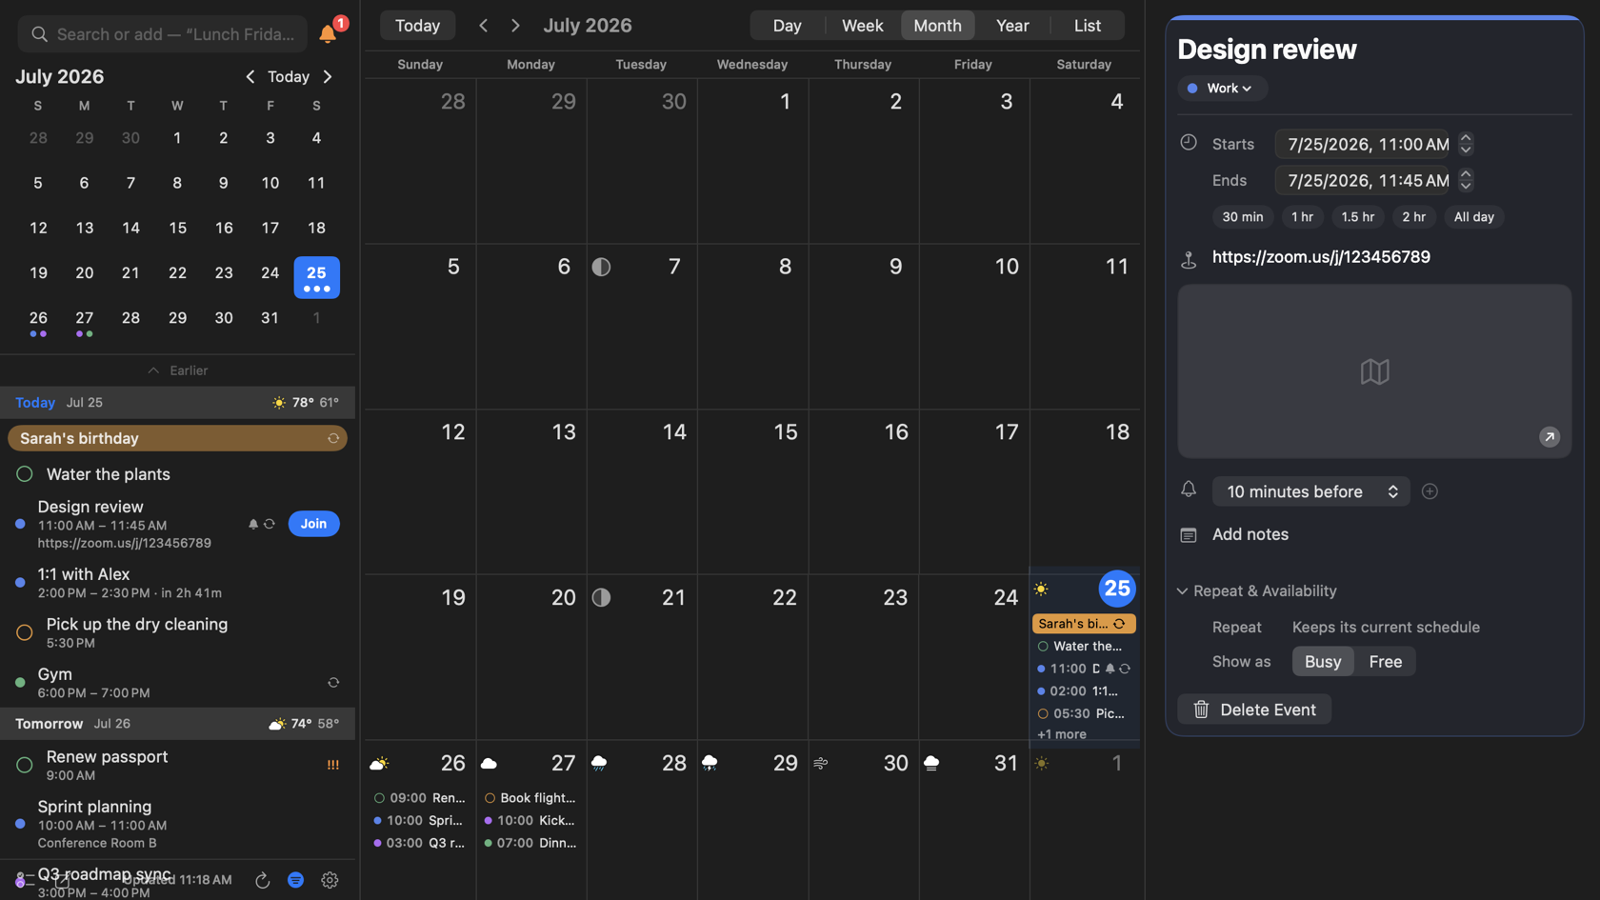Switch to Month view

point(937,26)
